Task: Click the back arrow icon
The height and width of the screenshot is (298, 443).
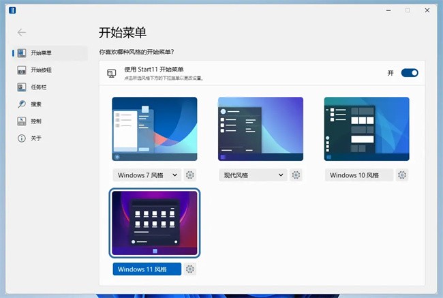Action: pos(22,32)
